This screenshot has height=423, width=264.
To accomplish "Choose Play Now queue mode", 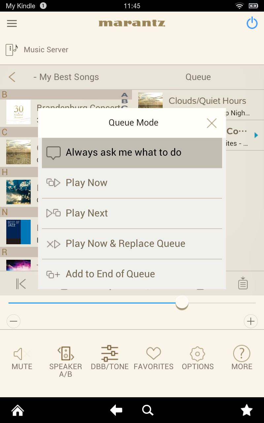I will pyautogui.click(x=132, y=183).
